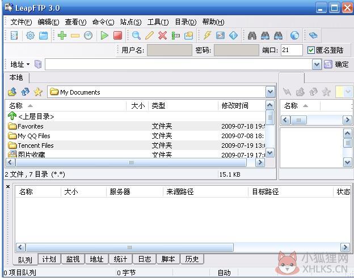Screen dimensions: 354x278
Task: Click the address book icon beside 地址
Action: coord(38,64)
